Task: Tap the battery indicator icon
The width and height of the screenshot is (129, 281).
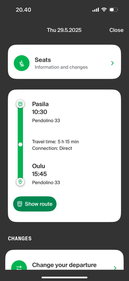Action: [113, 10]
